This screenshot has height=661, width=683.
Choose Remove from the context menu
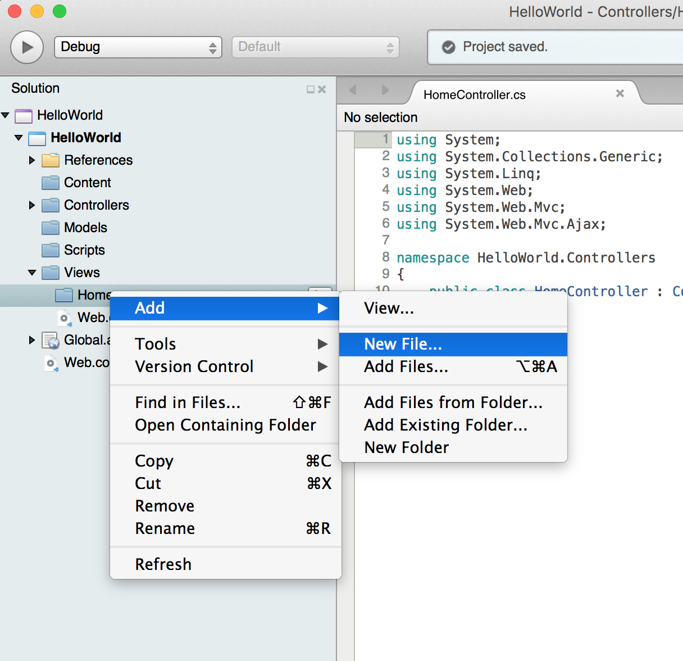coord(225,506)
